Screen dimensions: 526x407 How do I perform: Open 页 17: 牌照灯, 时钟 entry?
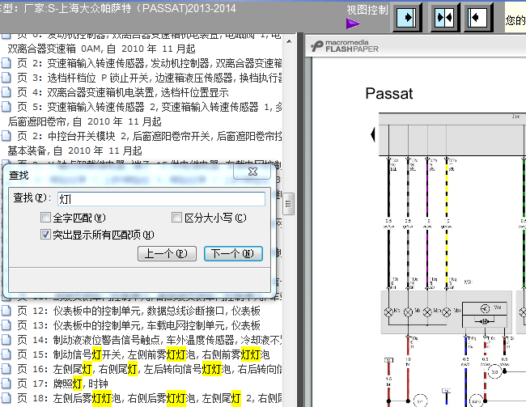tap(63, 384)
